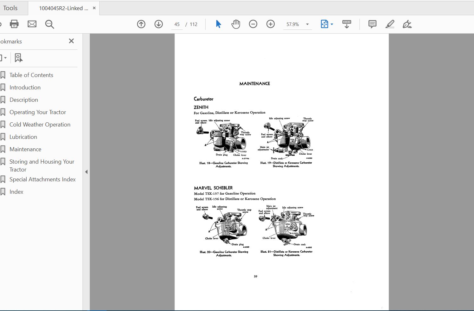Open the bookmark options dropdown
This screenshot has height=311, width=474.
click(x=4, y=57)
